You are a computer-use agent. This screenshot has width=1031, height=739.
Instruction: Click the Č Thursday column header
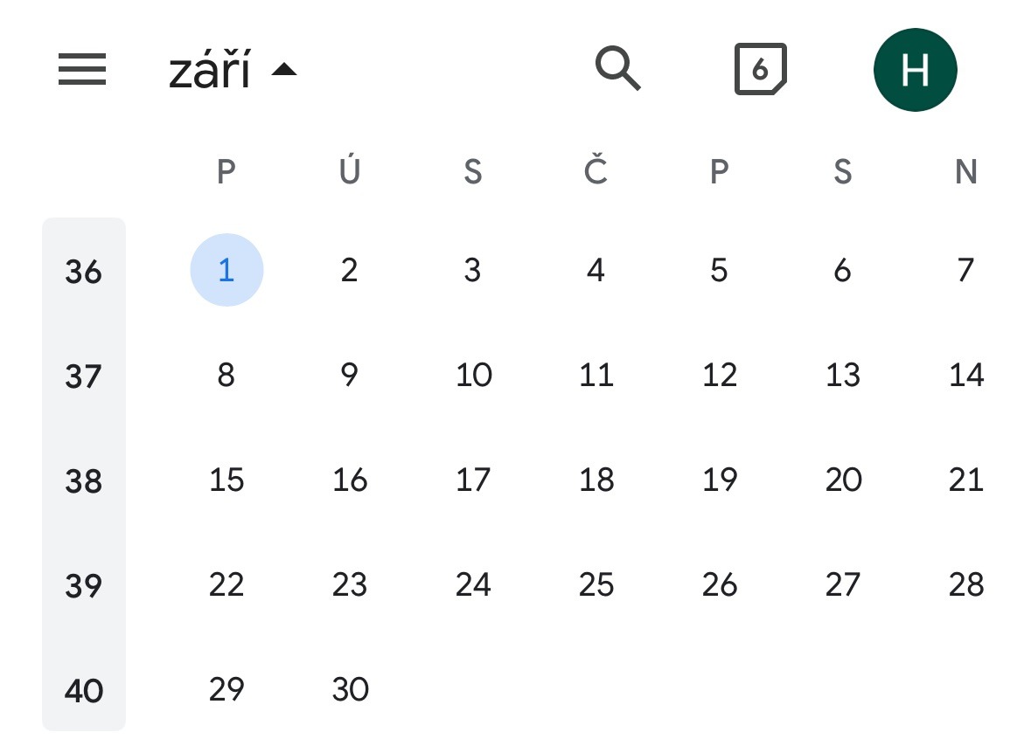(x=596, y=172)
